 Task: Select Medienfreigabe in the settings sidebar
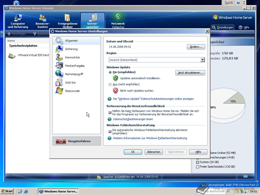77,66
